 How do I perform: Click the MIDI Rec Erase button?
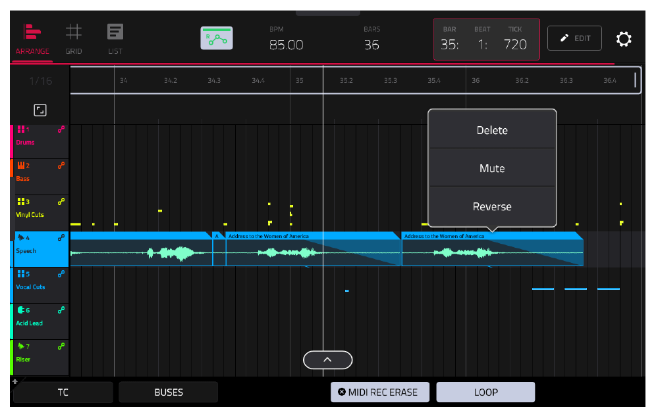[x=380, y=392]
